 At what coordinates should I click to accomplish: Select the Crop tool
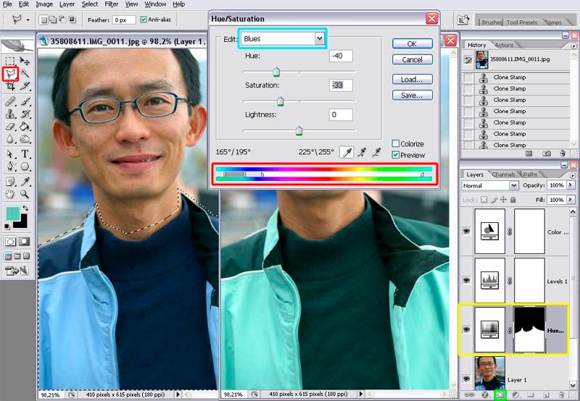click(x=10, y=86)
